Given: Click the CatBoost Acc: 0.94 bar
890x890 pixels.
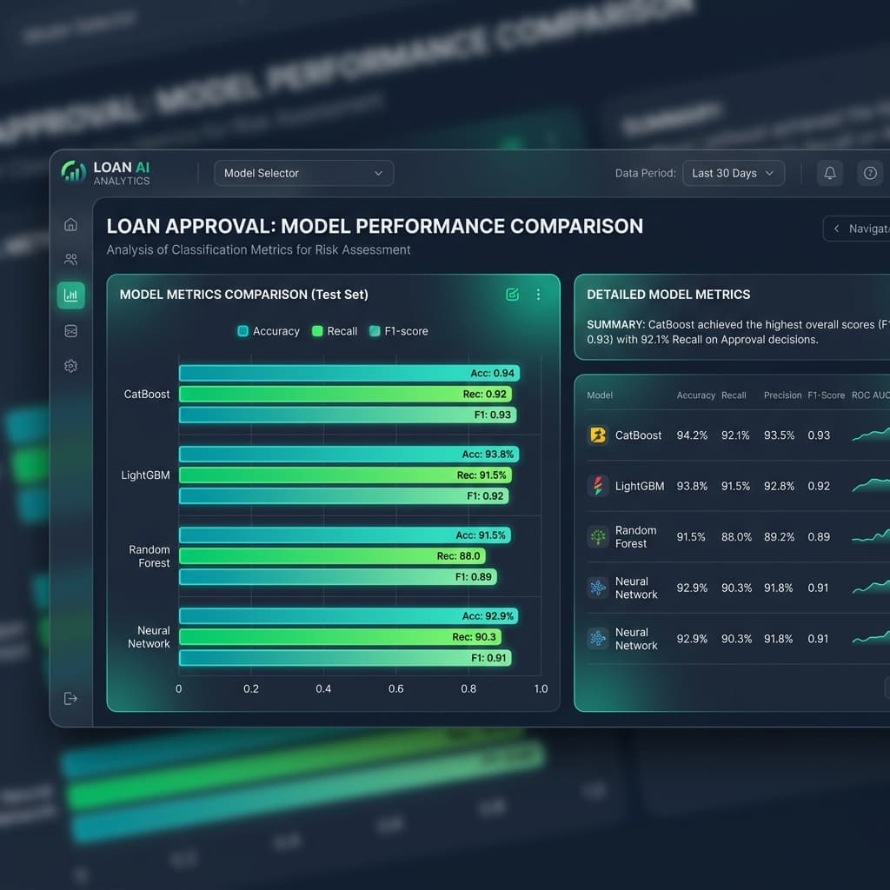Looking at the screenshot, I should click(349, 373).
